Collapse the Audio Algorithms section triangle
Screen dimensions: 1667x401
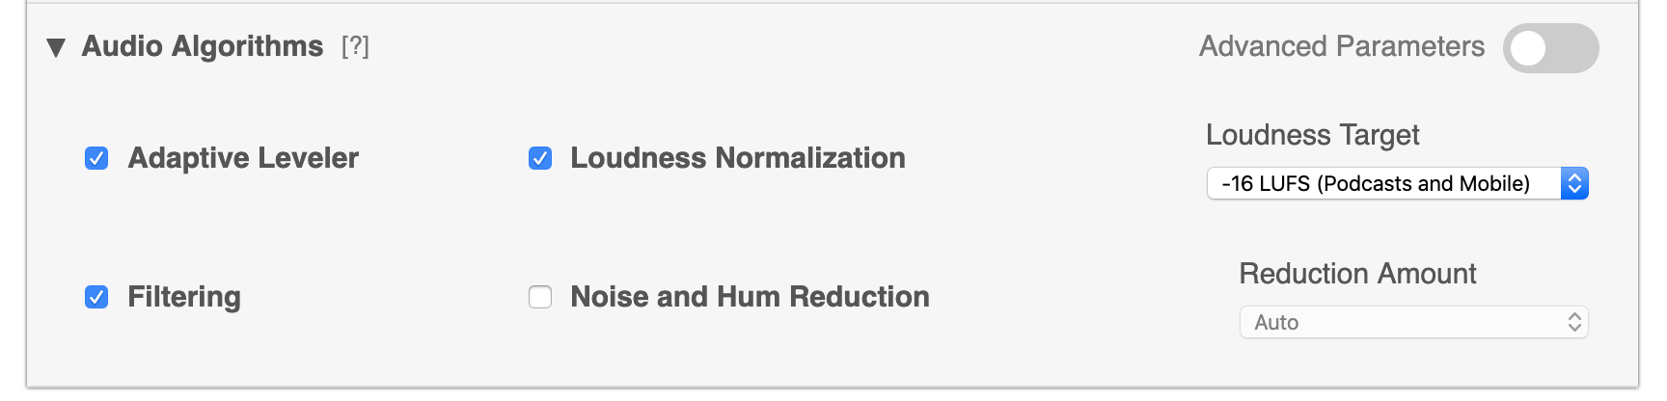coord(56,47)
